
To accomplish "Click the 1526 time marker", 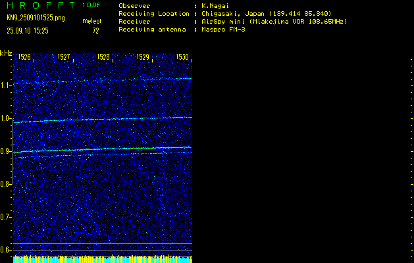I will click(24, 57).
